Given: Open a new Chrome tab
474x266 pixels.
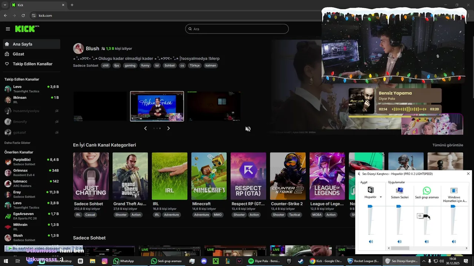Looking at the screenshot, I should pyautogui.click(x=72, y=5).
